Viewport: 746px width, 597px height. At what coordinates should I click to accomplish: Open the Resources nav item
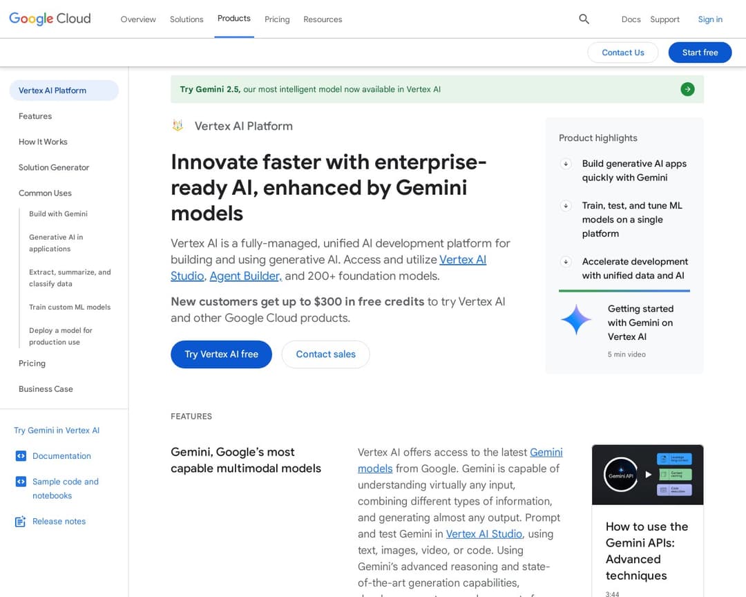tap(323, 19)
